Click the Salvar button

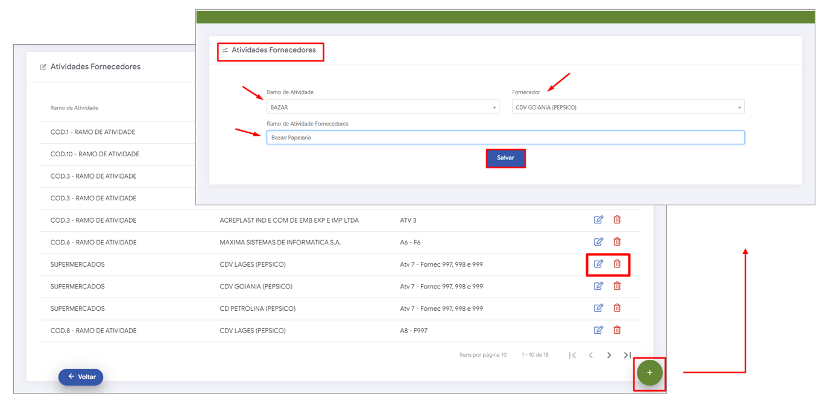coord(505,158)
